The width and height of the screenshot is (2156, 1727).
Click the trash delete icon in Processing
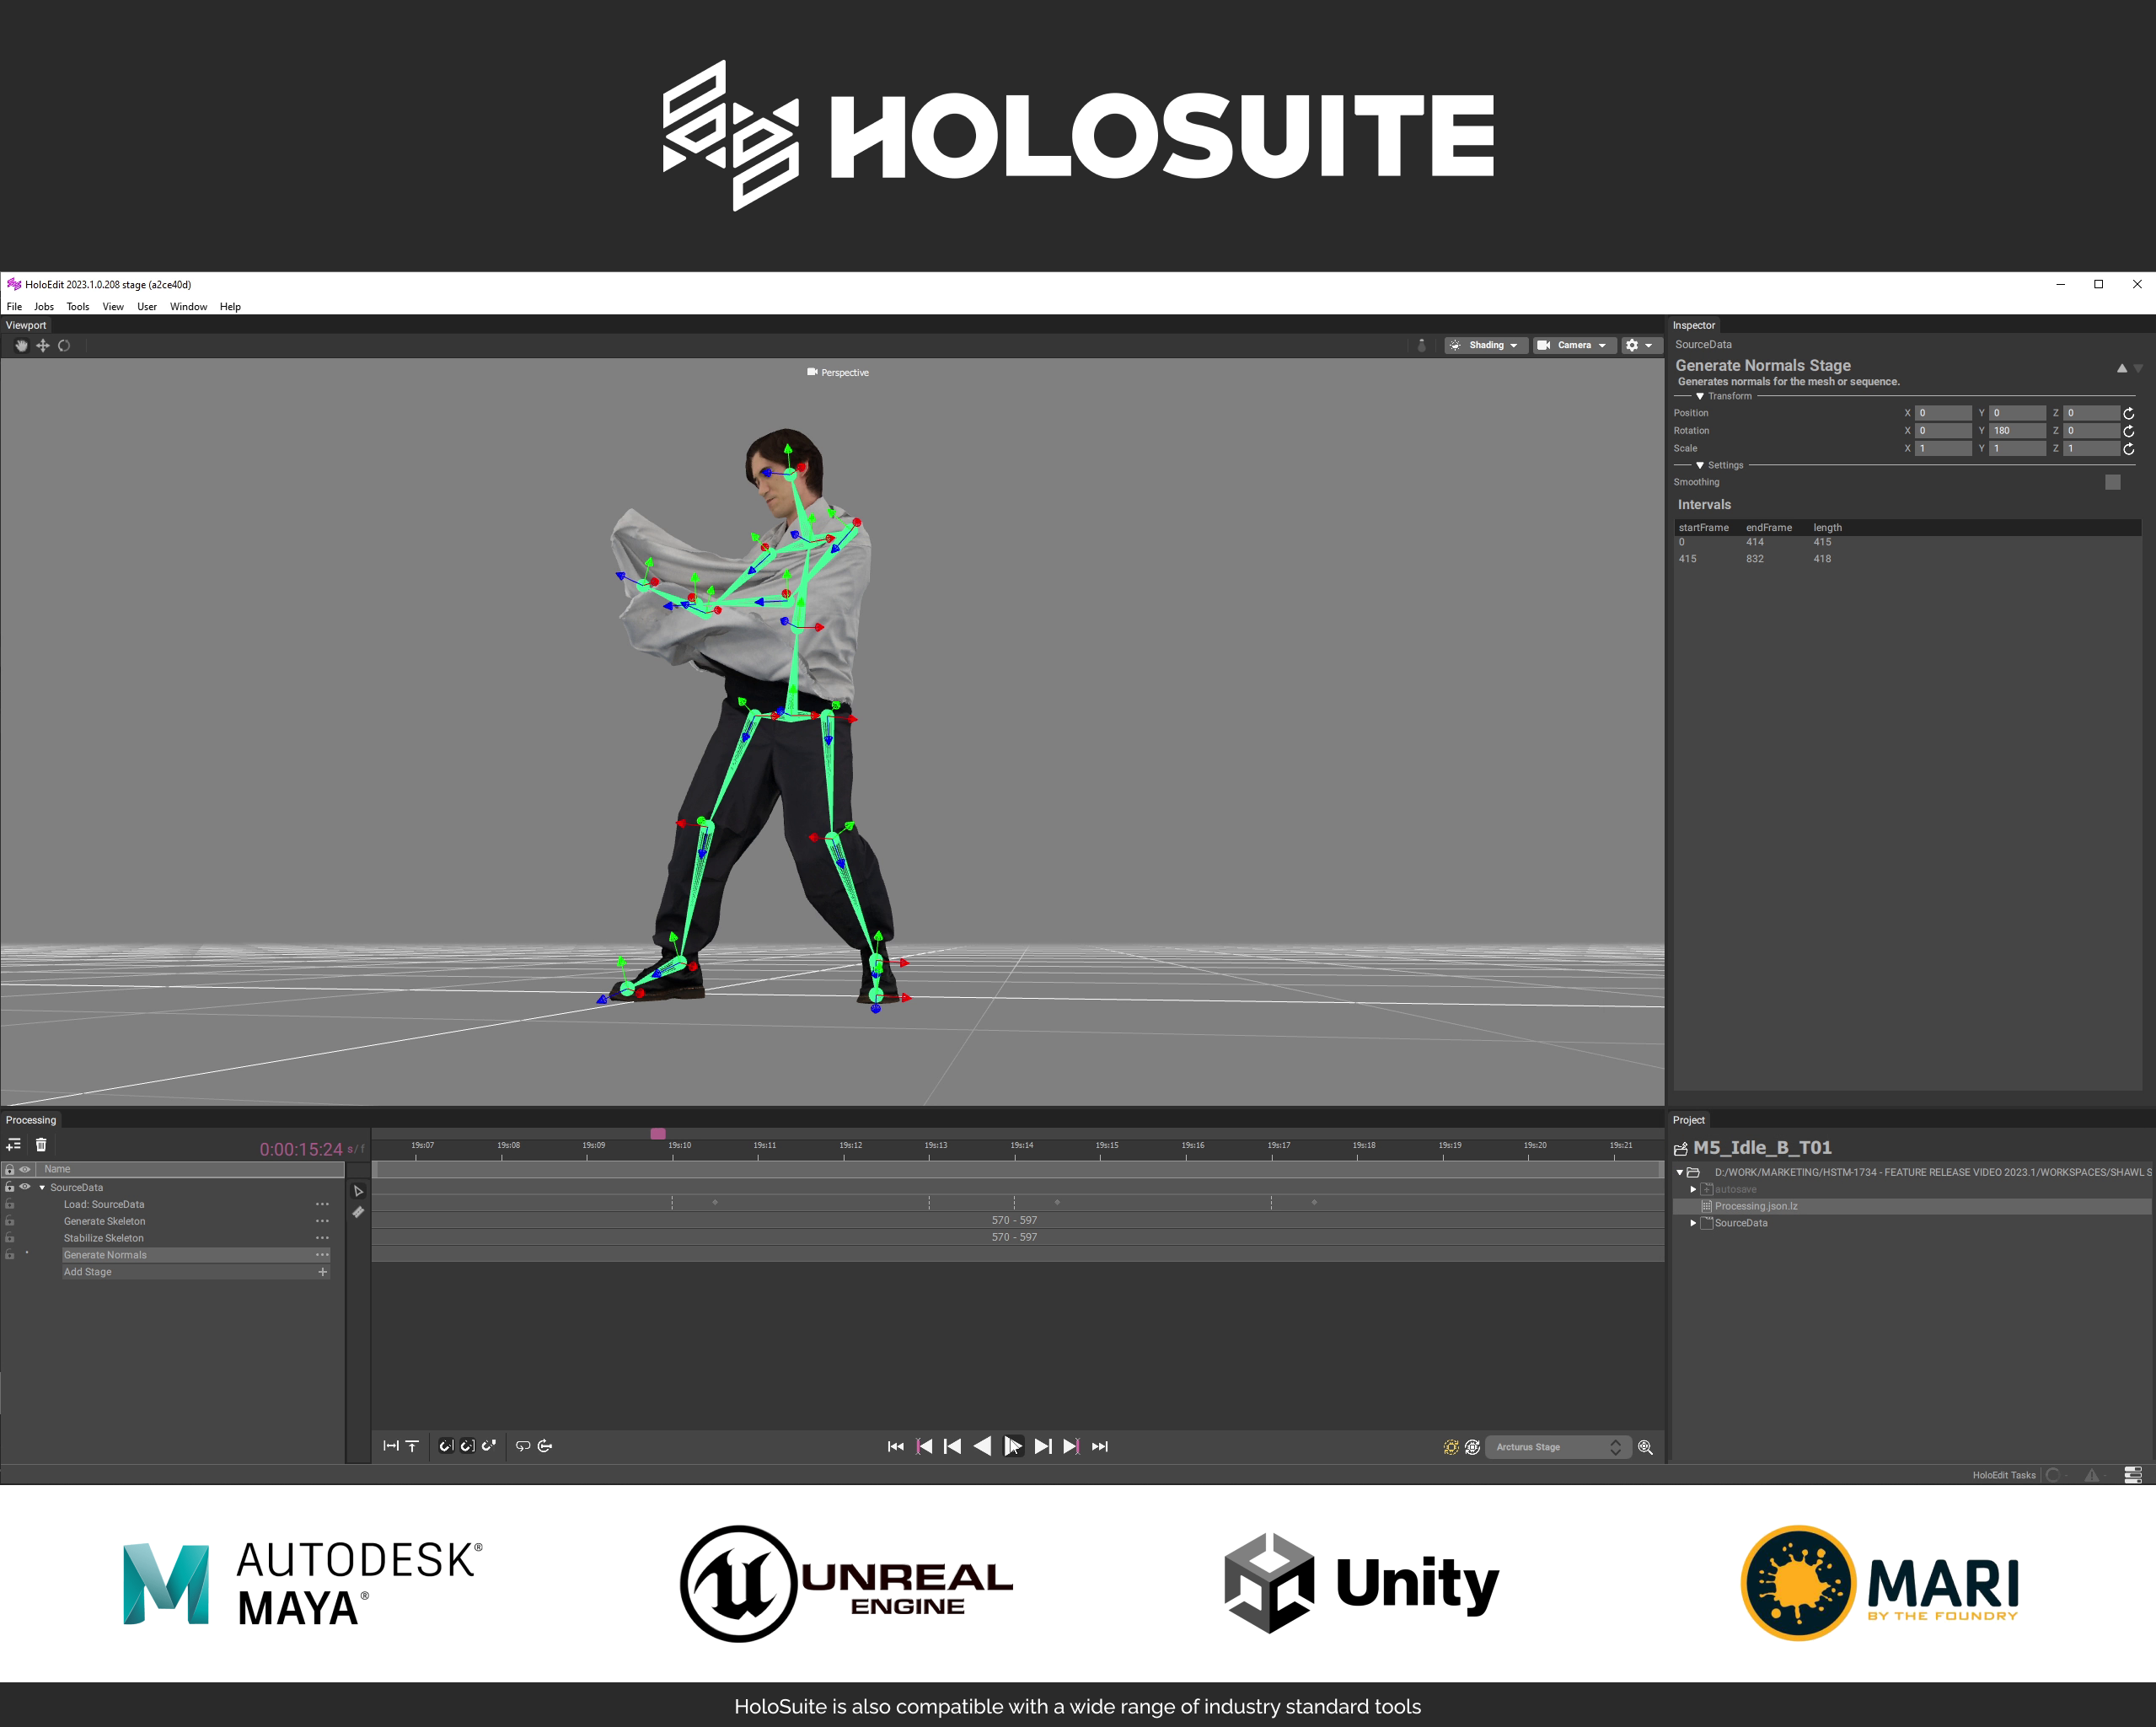(x=41, y=1145)
